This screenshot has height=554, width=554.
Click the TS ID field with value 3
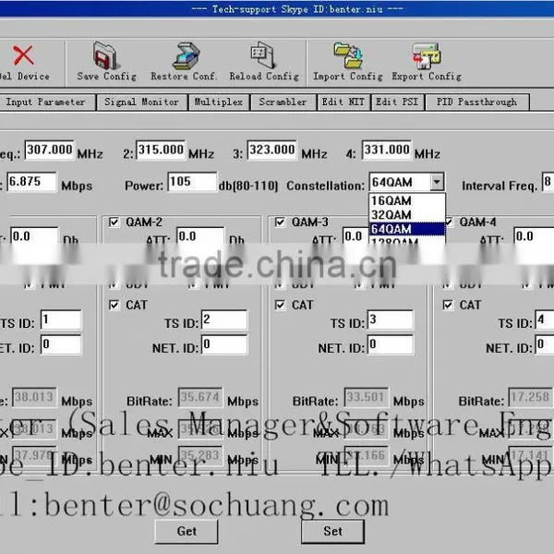(390, 319)
